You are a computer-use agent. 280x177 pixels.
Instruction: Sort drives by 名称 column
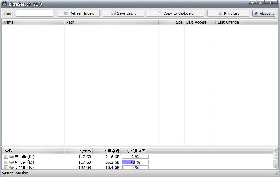click(33, 151)
